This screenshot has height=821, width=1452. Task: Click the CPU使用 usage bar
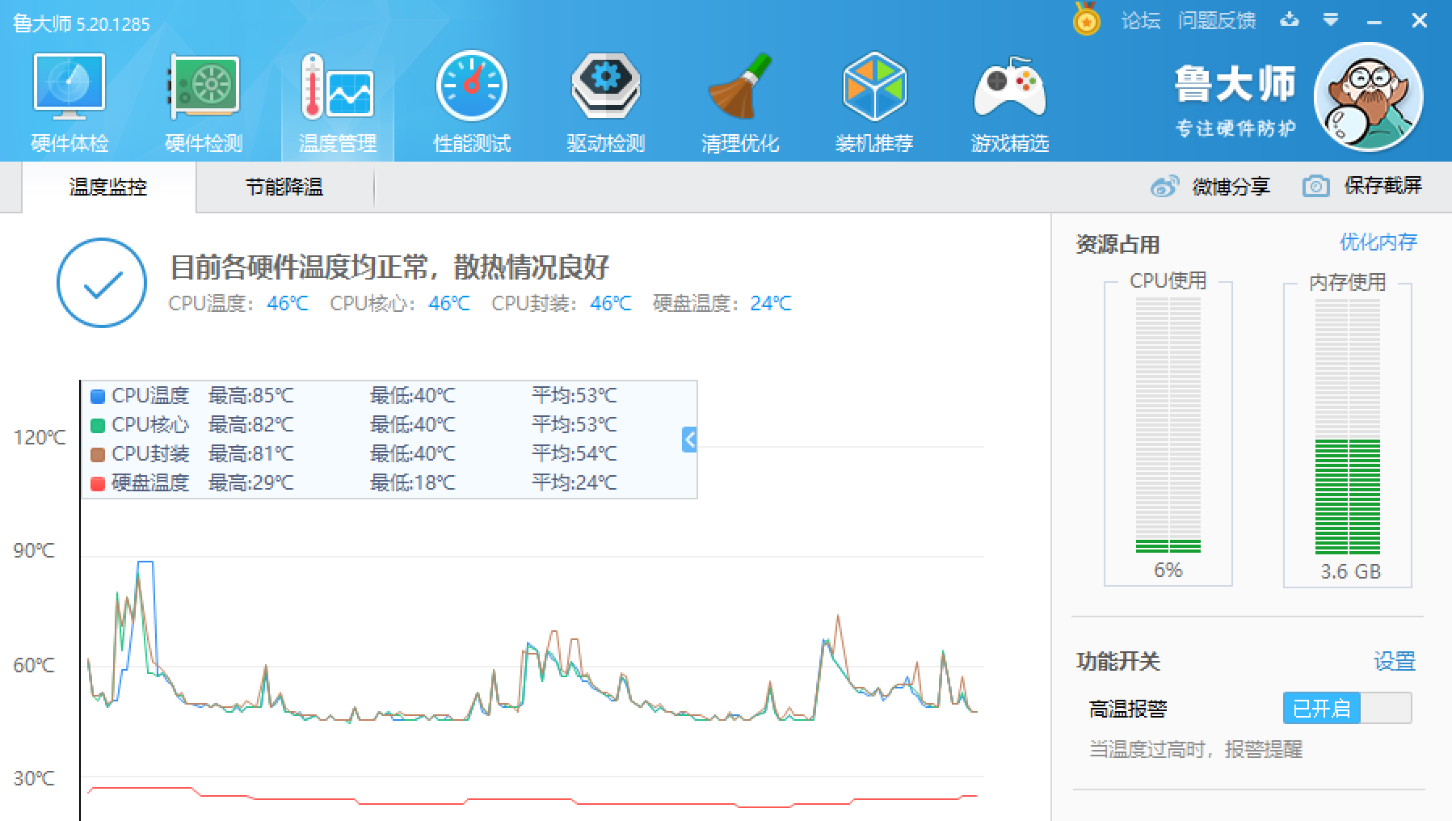pyautogui.click(x=1168, y=425)
